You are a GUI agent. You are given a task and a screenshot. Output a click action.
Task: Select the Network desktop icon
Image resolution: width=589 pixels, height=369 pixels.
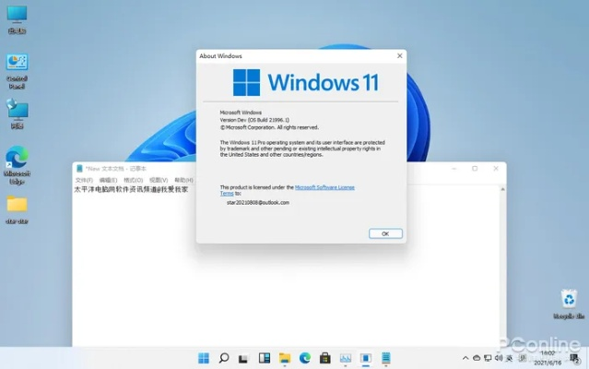pos(17,113)
